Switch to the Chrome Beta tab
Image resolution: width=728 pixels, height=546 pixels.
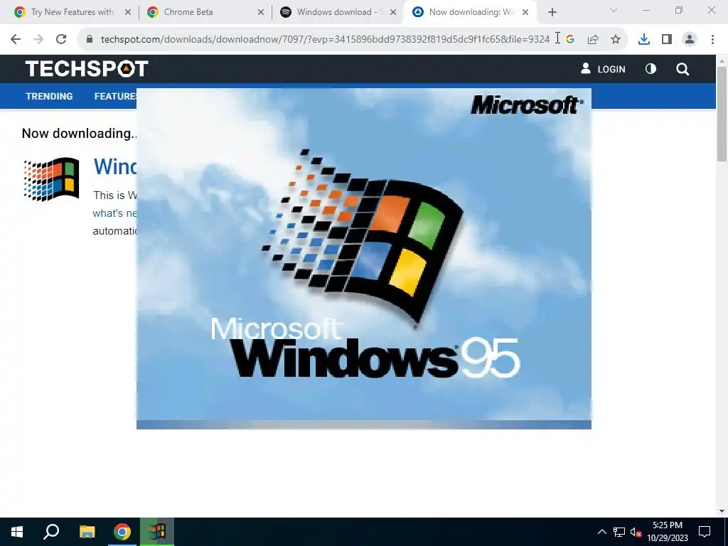tap(205, 12)
